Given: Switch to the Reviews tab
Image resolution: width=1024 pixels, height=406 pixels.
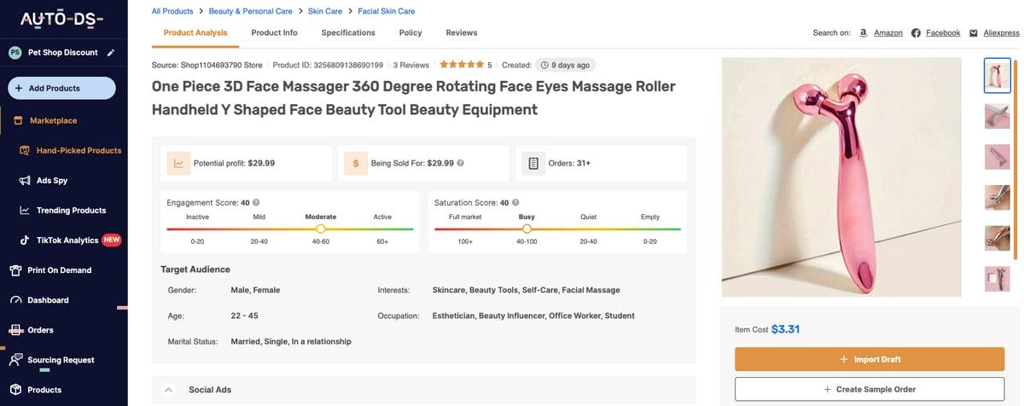Looking at the screenshot, I should coord(462,32).
